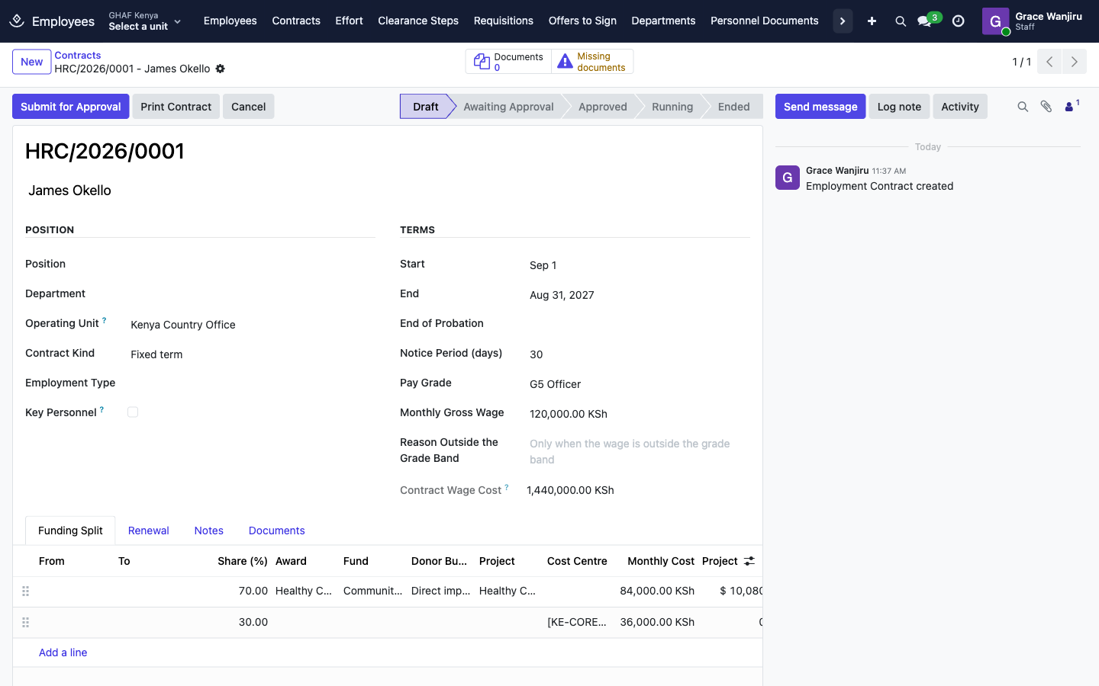Open the Contract Kind Fixed term dropdown

(x=253, y=354)
